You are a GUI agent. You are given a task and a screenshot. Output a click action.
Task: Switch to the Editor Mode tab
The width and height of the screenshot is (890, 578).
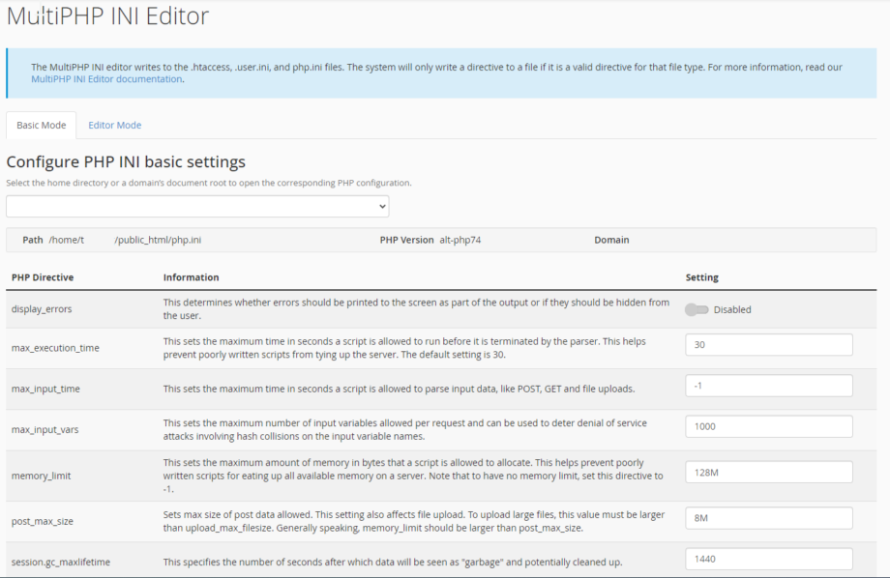[x=114, y=125]
